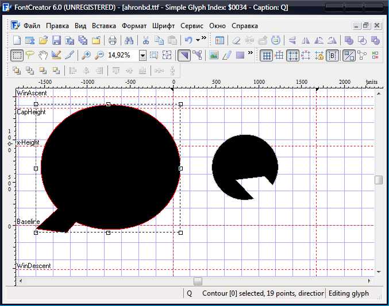
Task: Toggle fill outline preview button
Action: (349, 55)
